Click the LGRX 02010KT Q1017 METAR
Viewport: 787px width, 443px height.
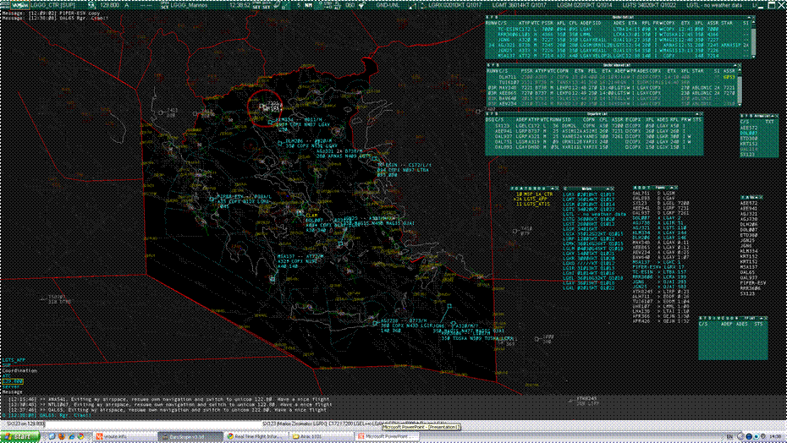tap(454, 5)
